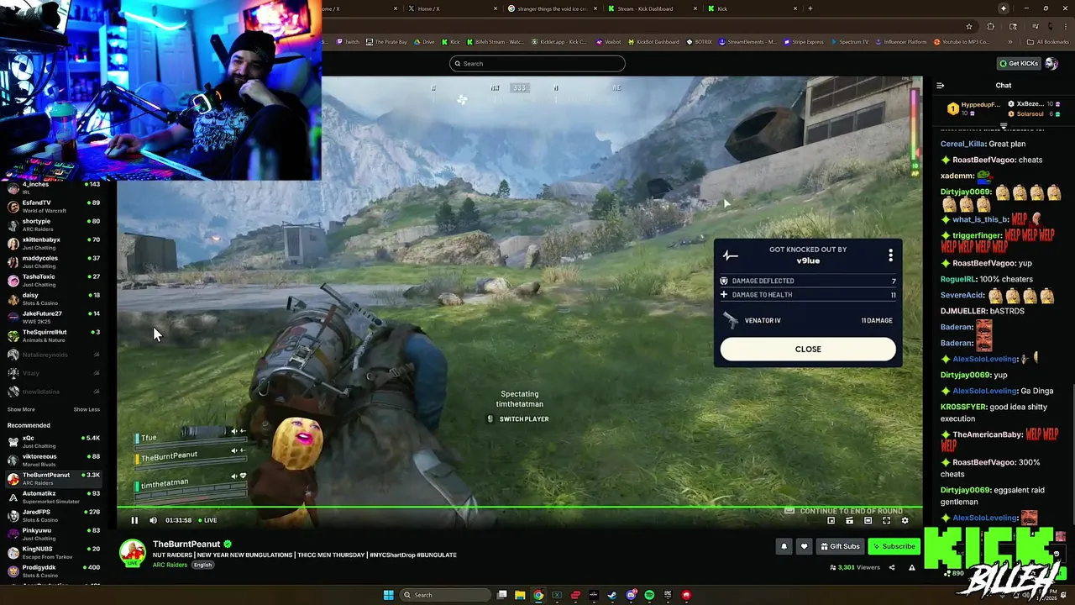Open the knocked out dialog options menu
Screen dimensions: 1075x605
point(890,255)
